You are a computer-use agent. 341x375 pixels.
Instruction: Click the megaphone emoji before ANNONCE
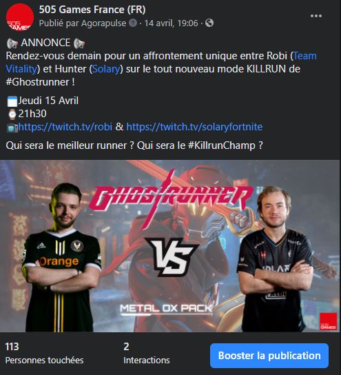point(12,43)
